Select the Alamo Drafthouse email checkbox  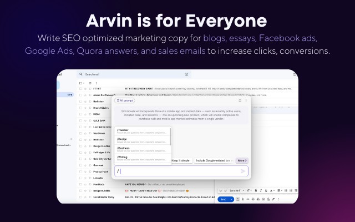[x=80, y=95]
